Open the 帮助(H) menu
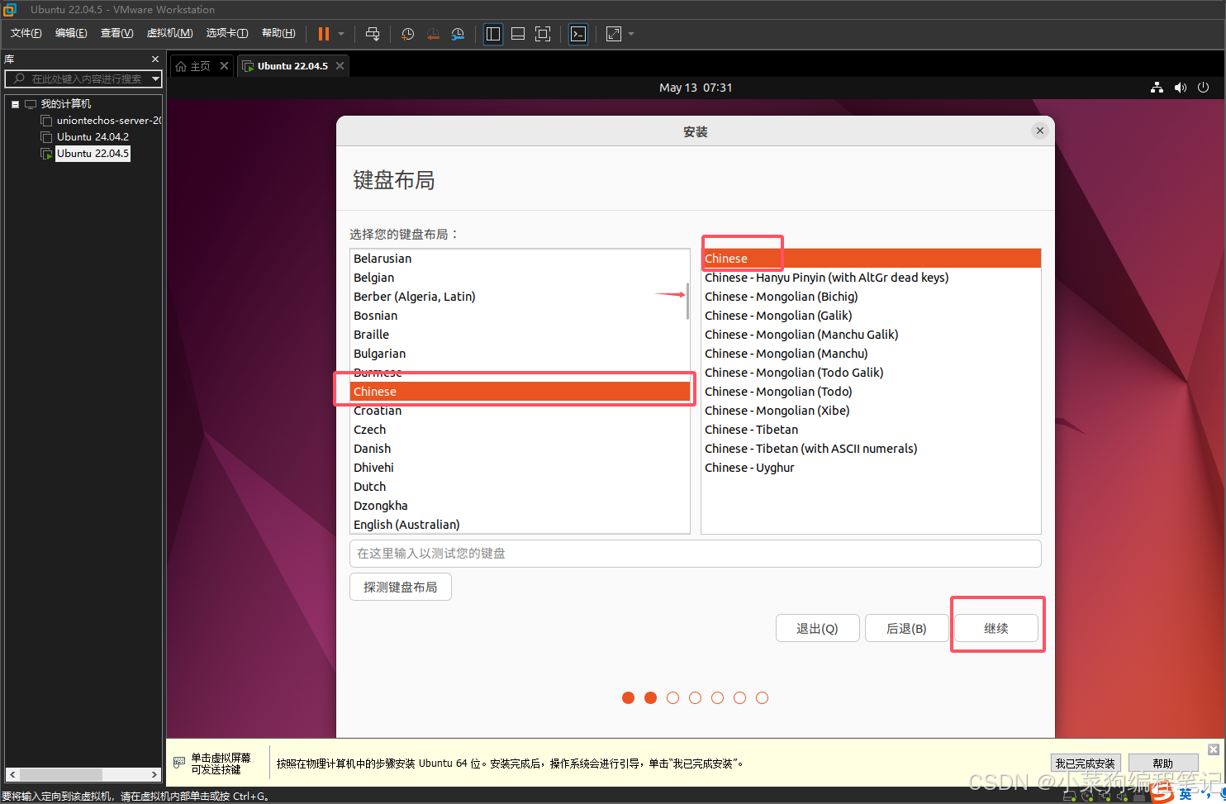 278,33
